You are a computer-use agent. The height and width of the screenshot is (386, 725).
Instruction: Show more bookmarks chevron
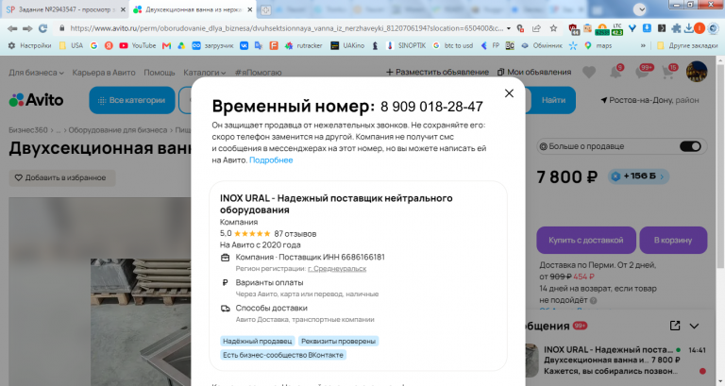pyautogui.click(x=643, y=45)
